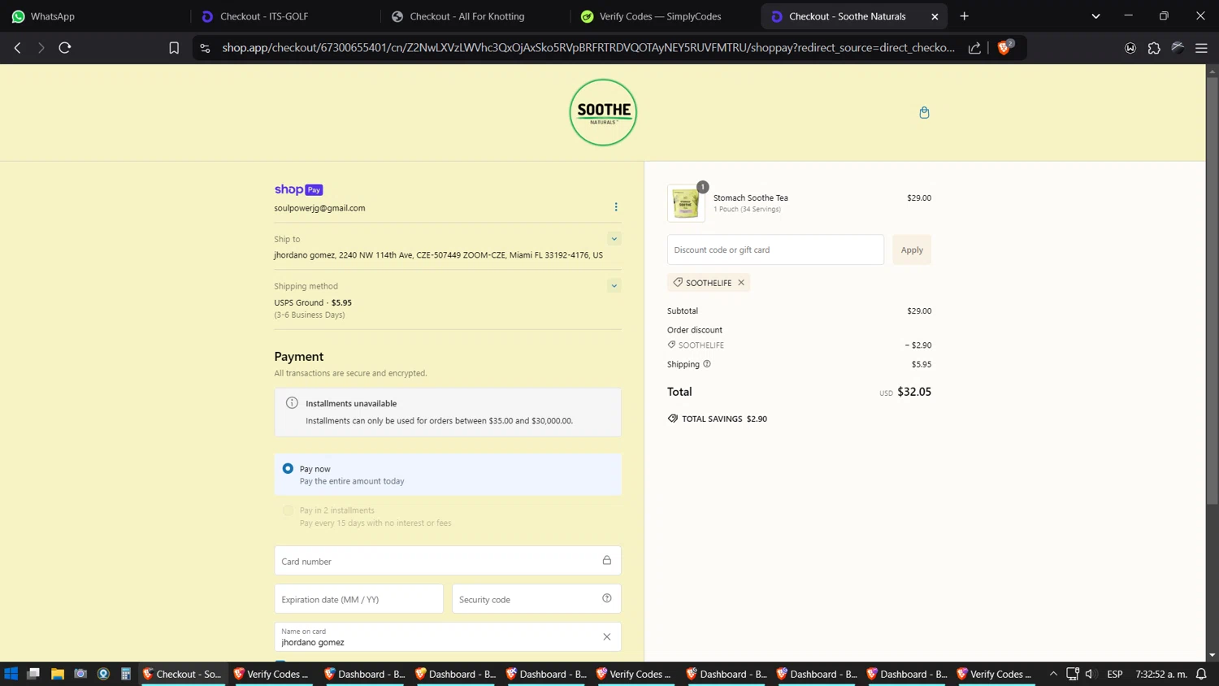This screenshot has width=1219, height=686.
Task: Click the security code field
Action: click(x=536, y=599)
